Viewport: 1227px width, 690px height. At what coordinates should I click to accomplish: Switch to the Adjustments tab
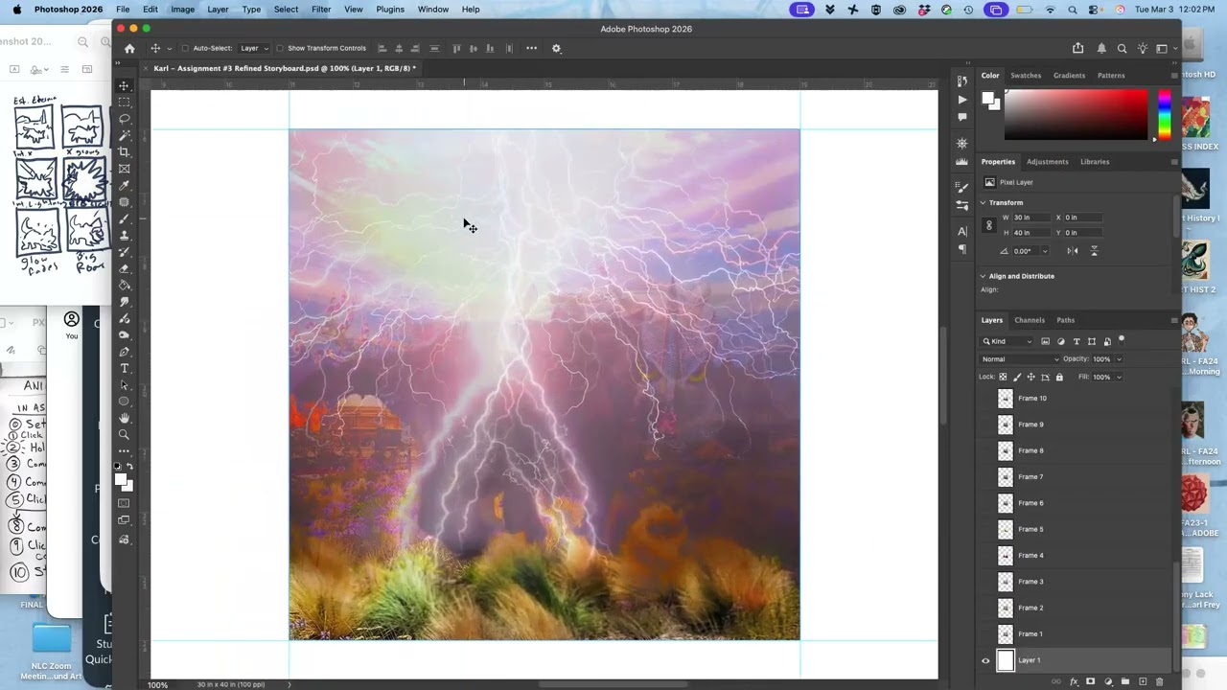click(x=1047, y=162)
